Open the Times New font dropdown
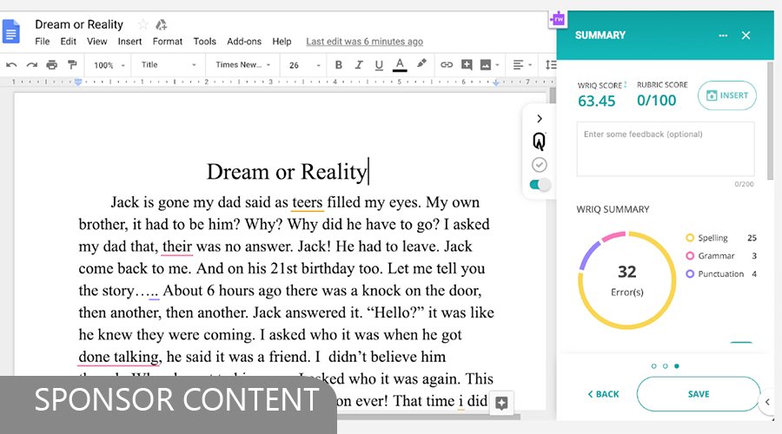Image resolution: width=782 pixels, height=434 pixels. tap(243, 65)
